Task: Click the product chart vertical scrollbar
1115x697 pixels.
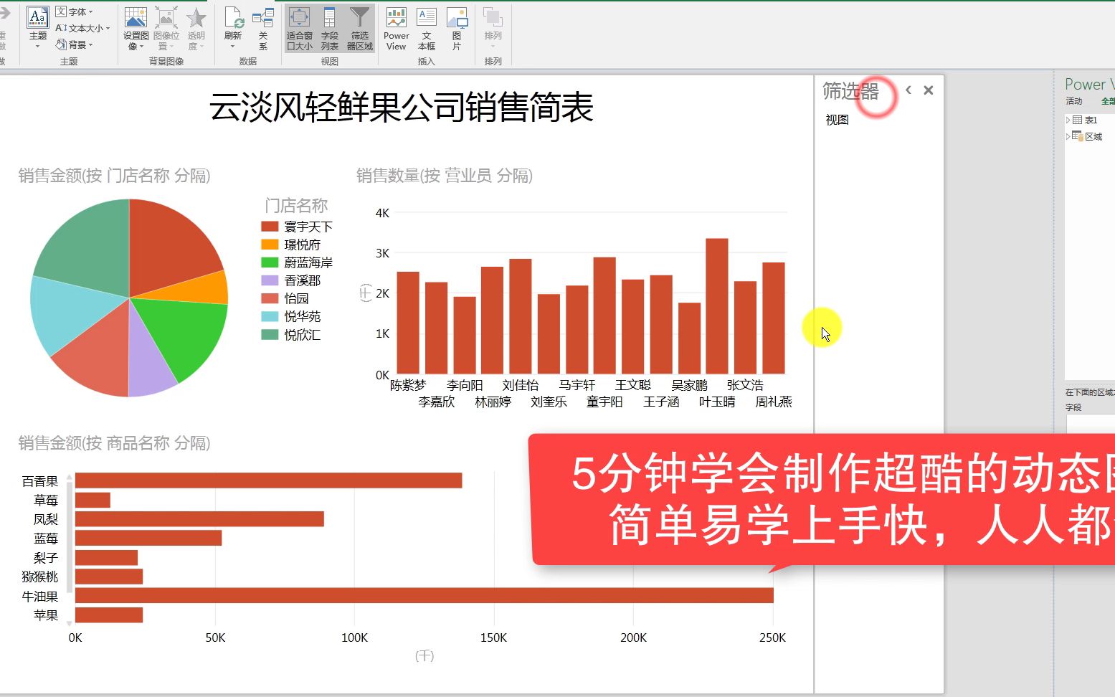Action: point(69,538)
